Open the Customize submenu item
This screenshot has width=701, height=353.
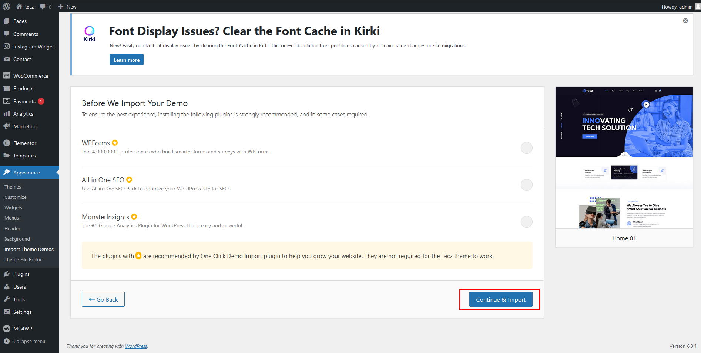(x=16, y=197)
